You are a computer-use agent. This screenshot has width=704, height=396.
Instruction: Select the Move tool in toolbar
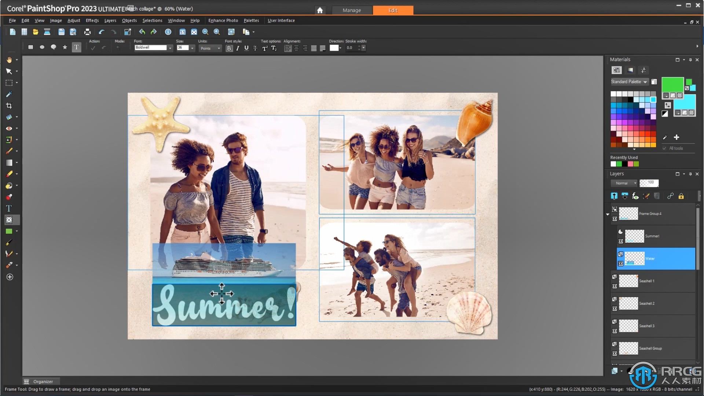9,71
